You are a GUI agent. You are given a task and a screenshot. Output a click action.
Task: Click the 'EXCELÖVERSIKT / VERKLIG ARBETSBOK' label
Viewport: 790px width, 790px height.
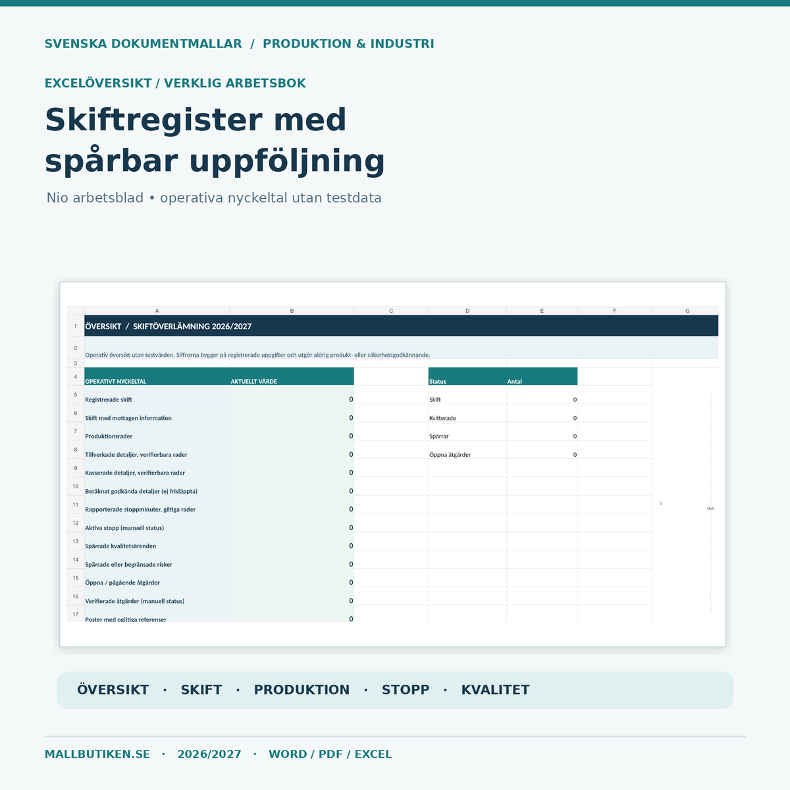pos(175,83)
